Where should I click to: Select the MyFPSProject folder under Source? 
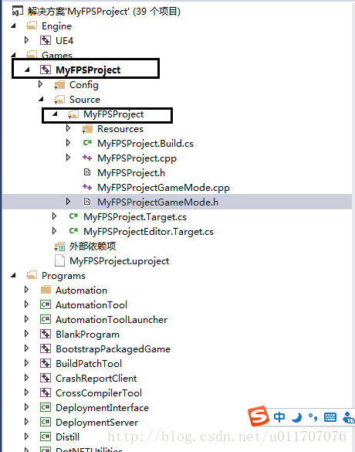point(113,114)
